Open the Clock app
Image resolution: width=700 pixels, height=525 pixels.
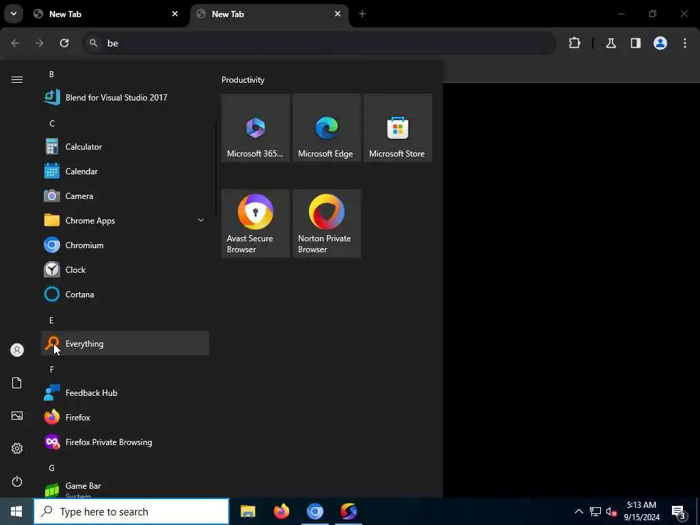click(x=125, y=269)
